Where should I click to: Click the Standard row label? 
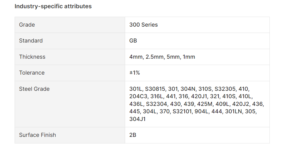tap(31, 41)
